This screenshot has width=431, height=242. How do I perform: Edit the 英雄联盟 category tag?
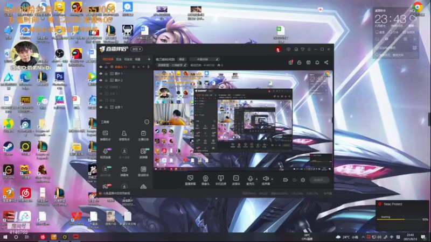click(172, 65)
